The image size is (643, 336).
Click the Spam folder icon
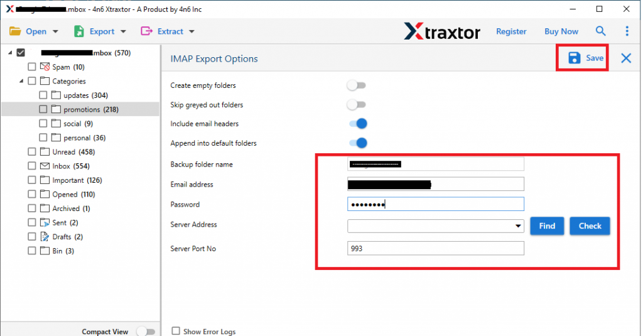pos(45,67)
